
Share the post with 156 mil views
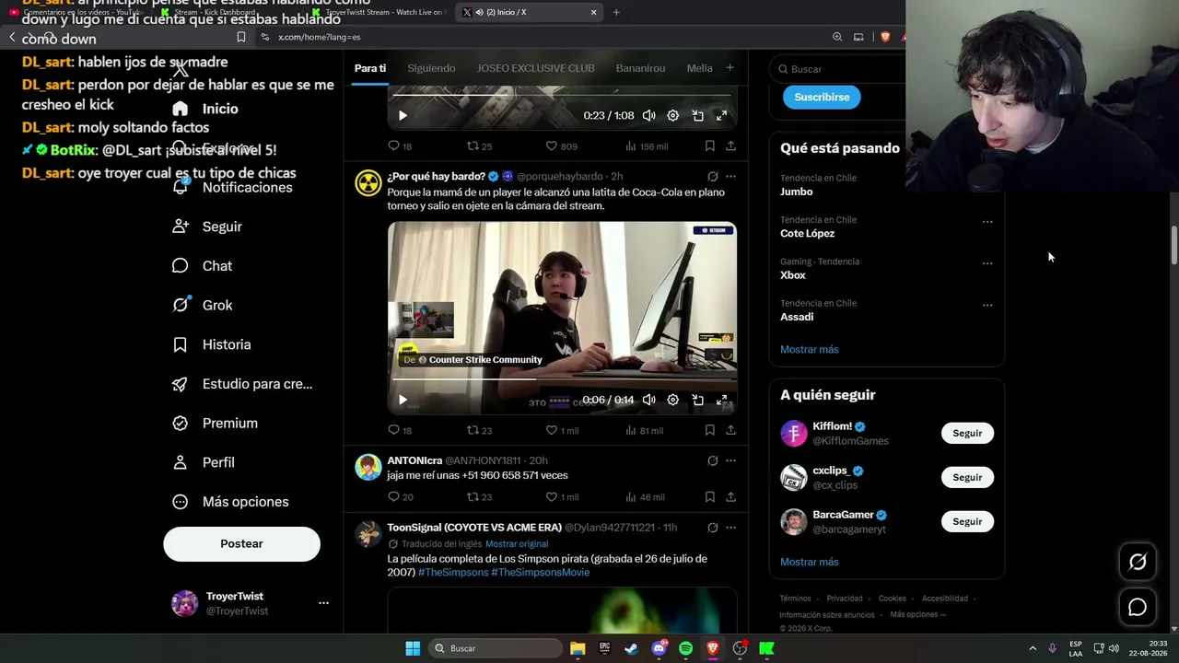pos(730,146)
